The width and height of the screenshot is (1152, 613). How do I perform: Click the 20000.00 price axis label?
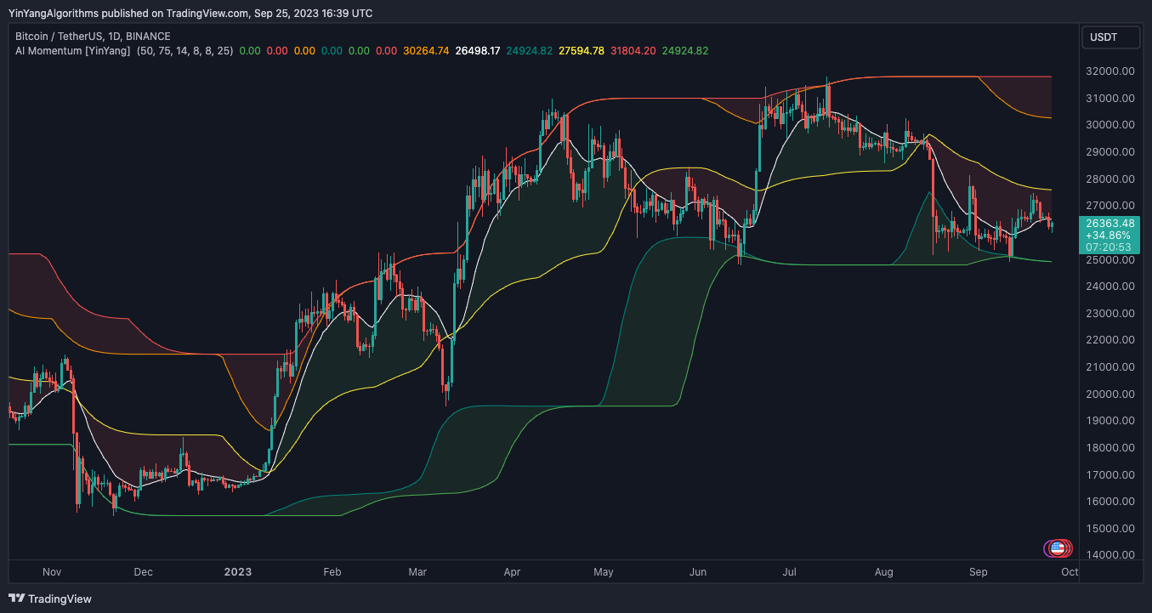(1110, 394)
